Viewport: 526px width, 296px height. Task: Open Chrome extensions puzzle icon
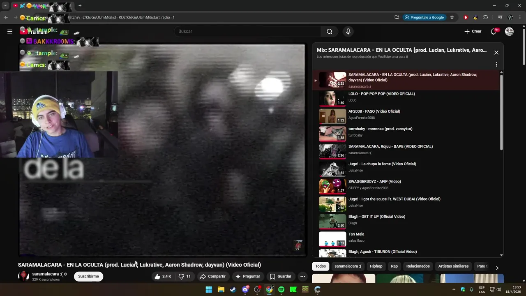(x=485, y=17)
